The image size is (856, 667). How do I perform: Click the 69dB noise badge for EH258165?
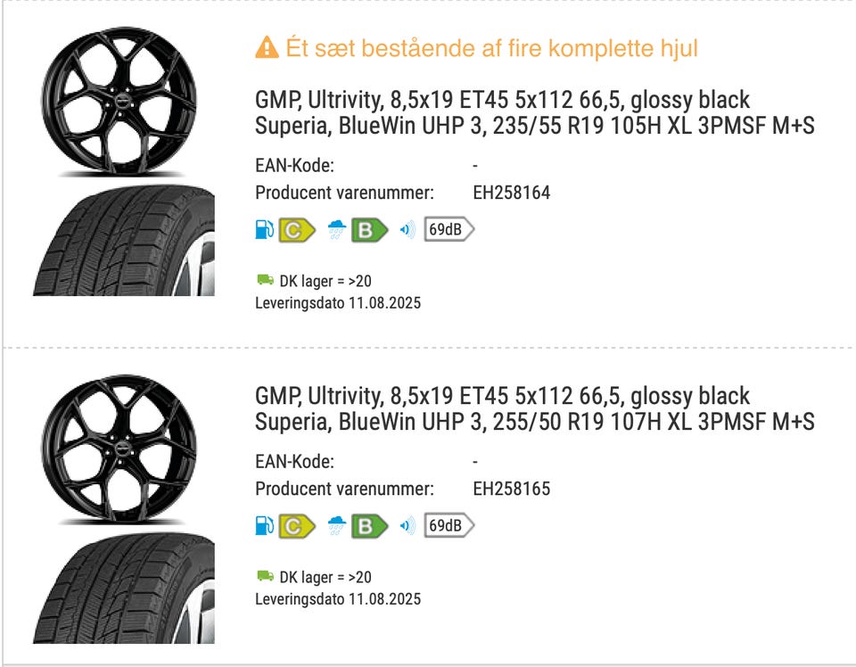click(449, 526)
